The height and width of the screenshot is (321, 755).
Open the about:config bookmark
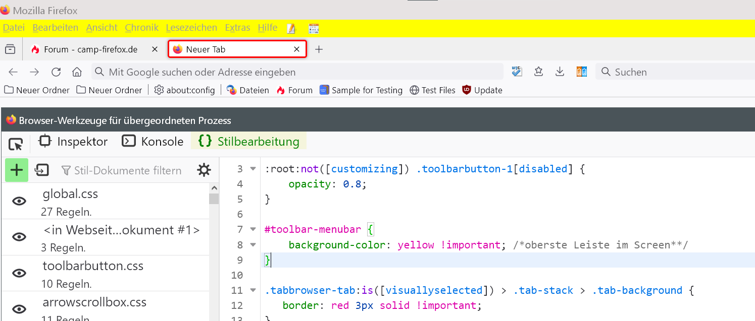[x=185, y=90]
